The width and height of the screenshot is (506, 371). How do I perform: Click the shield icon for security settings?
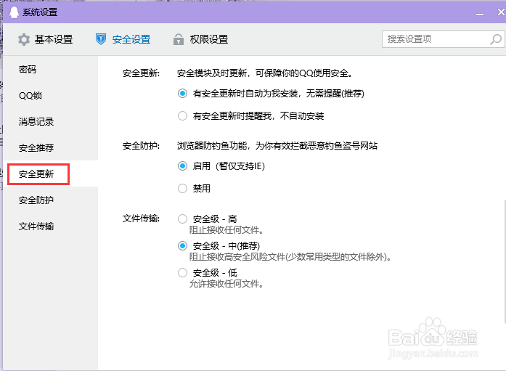click(x=101, y=39)
